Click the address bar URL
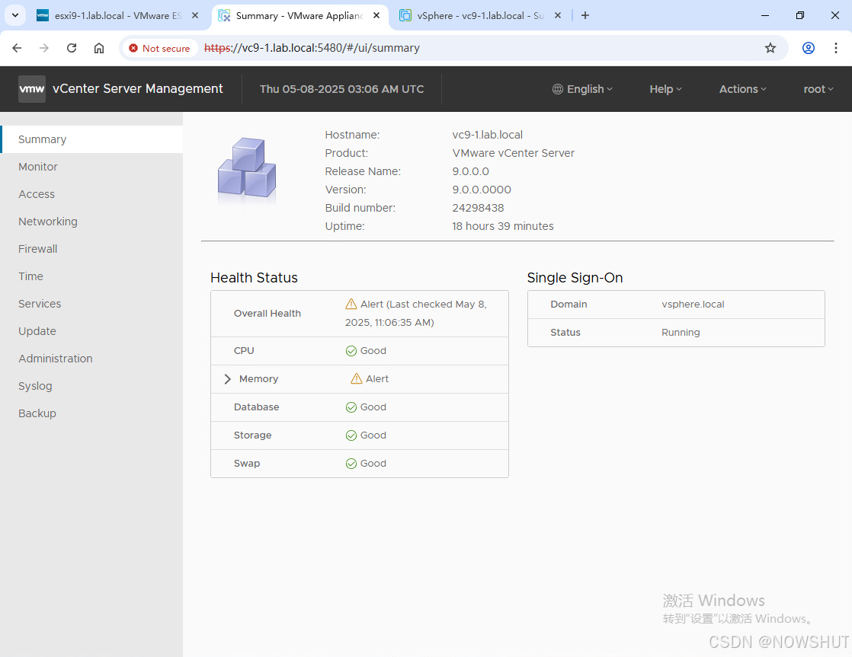Screen dimensions: 852x657 pyautogui.click(x=312, y=48)
